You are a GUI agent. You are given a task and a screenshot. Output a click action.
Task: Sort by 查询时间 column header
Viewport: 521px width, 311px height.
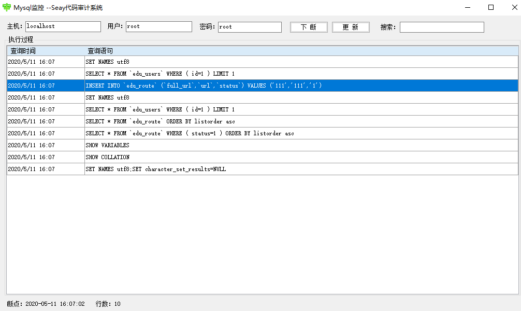coord(46,51)
